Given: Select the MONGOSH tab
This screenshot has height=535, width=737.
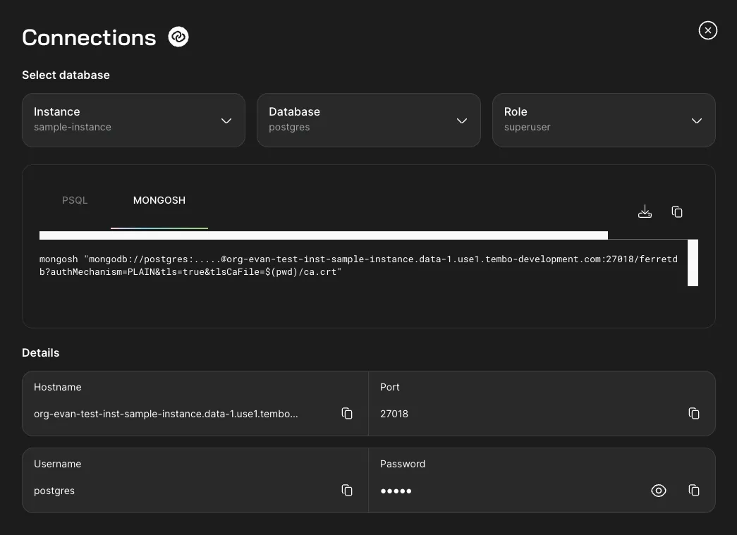Looking at the screenshot, I should tap(159, 200).
